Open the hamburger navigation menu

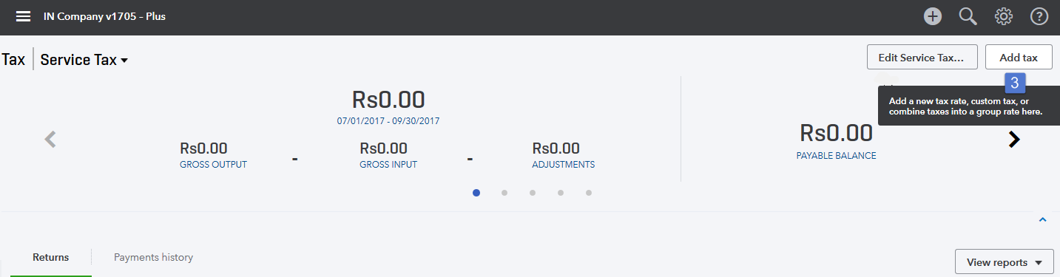click(x=23, y=16)
